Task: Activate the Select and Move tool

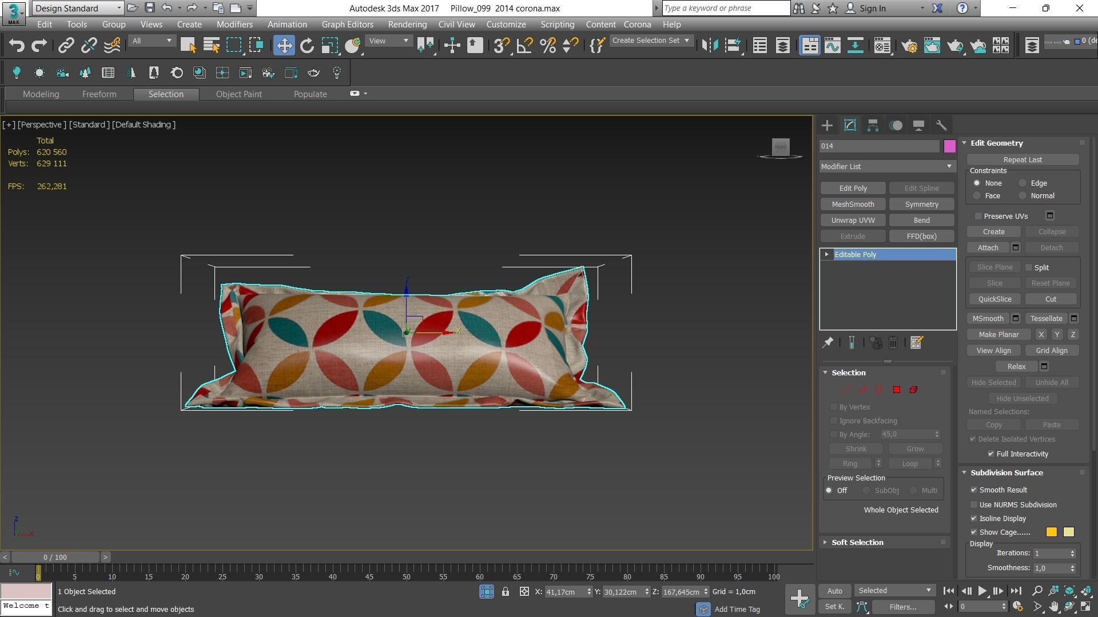Action: (284, 46)
